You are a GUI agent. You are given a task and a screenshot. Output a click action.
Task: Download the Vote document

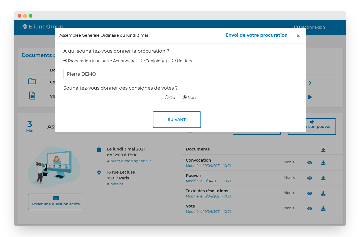(x=323, y=209)
